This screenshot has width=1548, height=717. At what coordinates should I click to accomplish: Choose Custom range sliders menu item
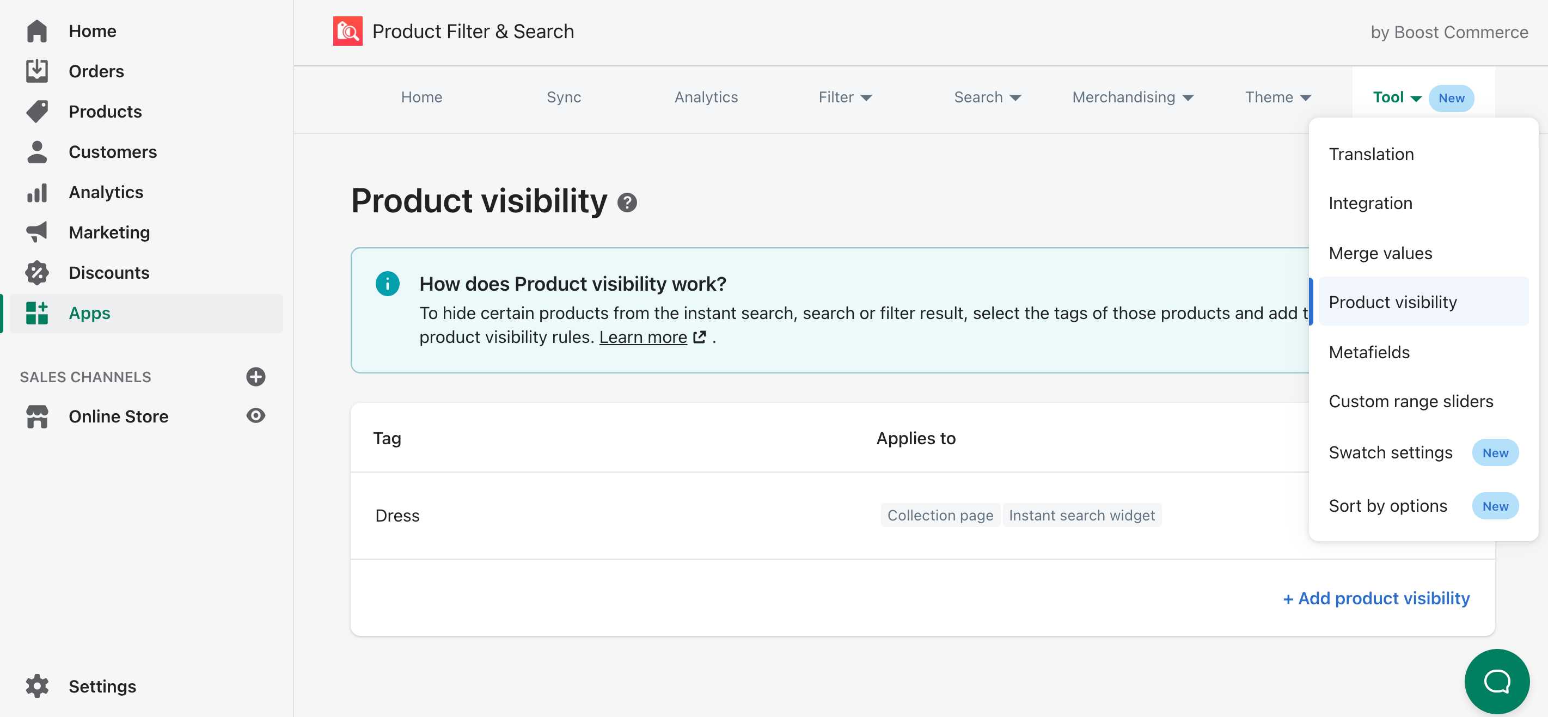1410,401
